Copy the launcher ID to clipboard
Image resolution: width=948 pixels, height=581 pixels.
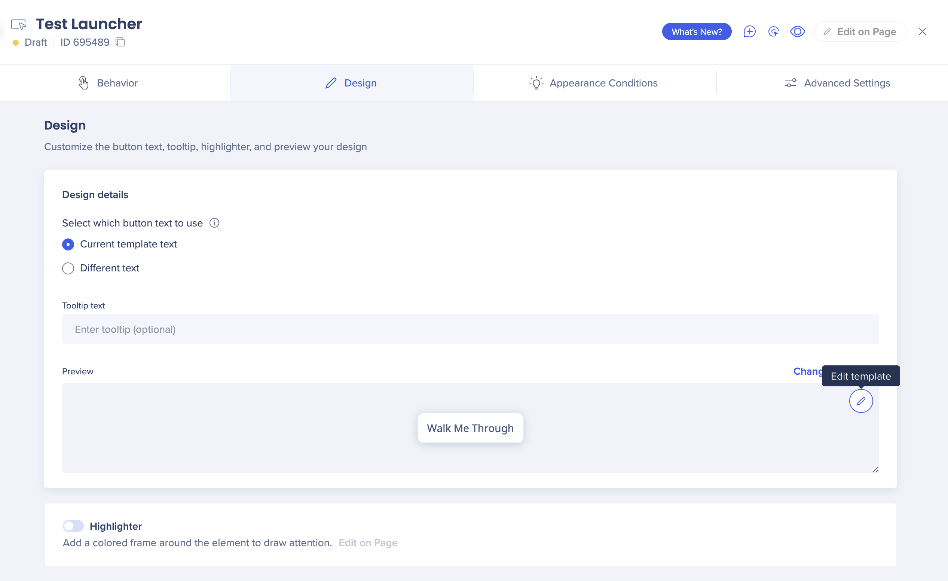(120, 42)
